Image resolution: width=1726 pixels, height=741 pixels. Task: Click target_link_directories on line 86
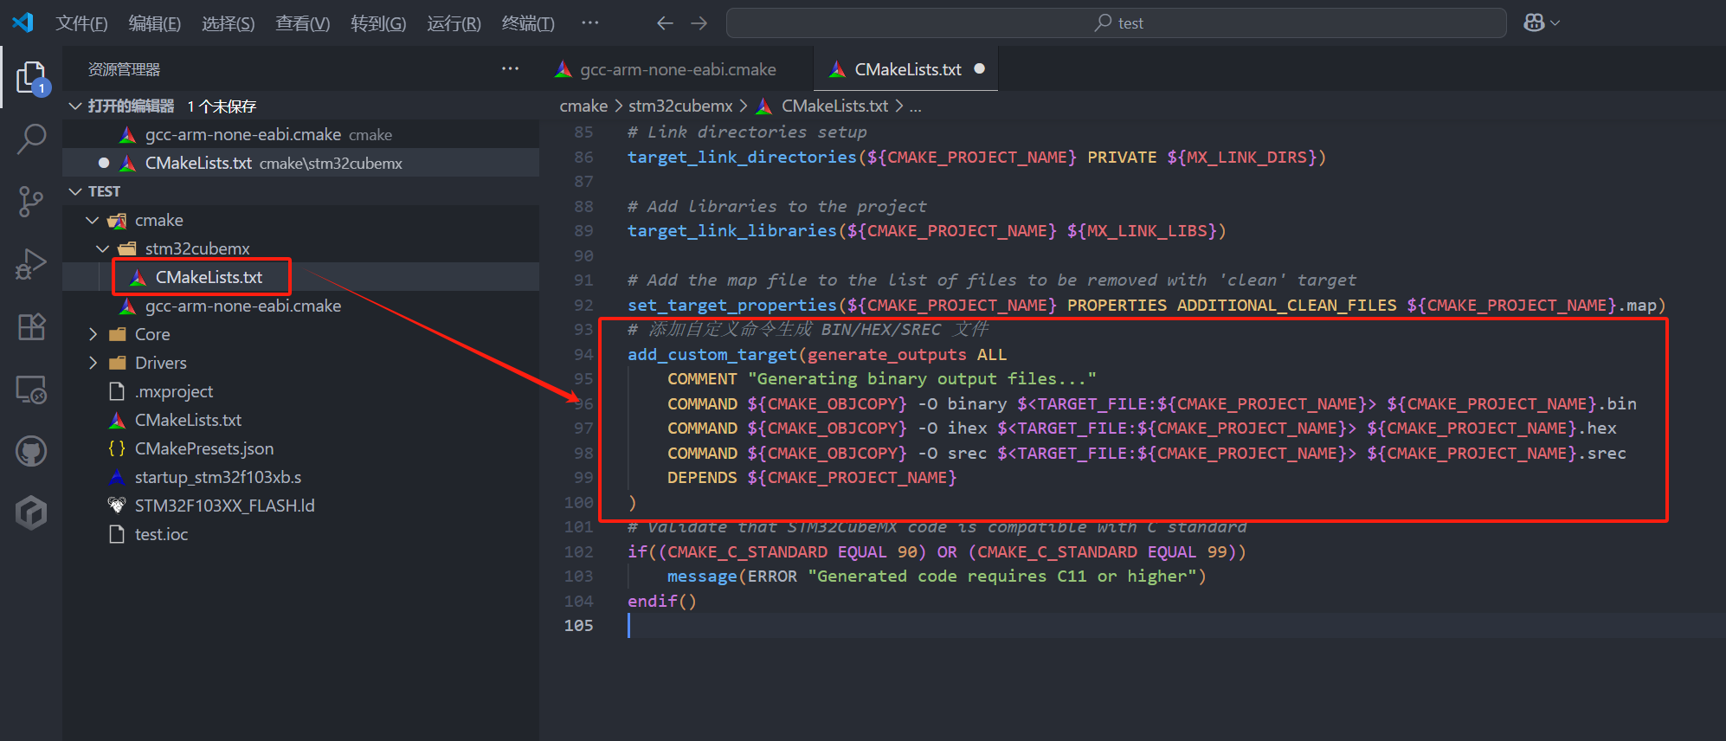742,157
